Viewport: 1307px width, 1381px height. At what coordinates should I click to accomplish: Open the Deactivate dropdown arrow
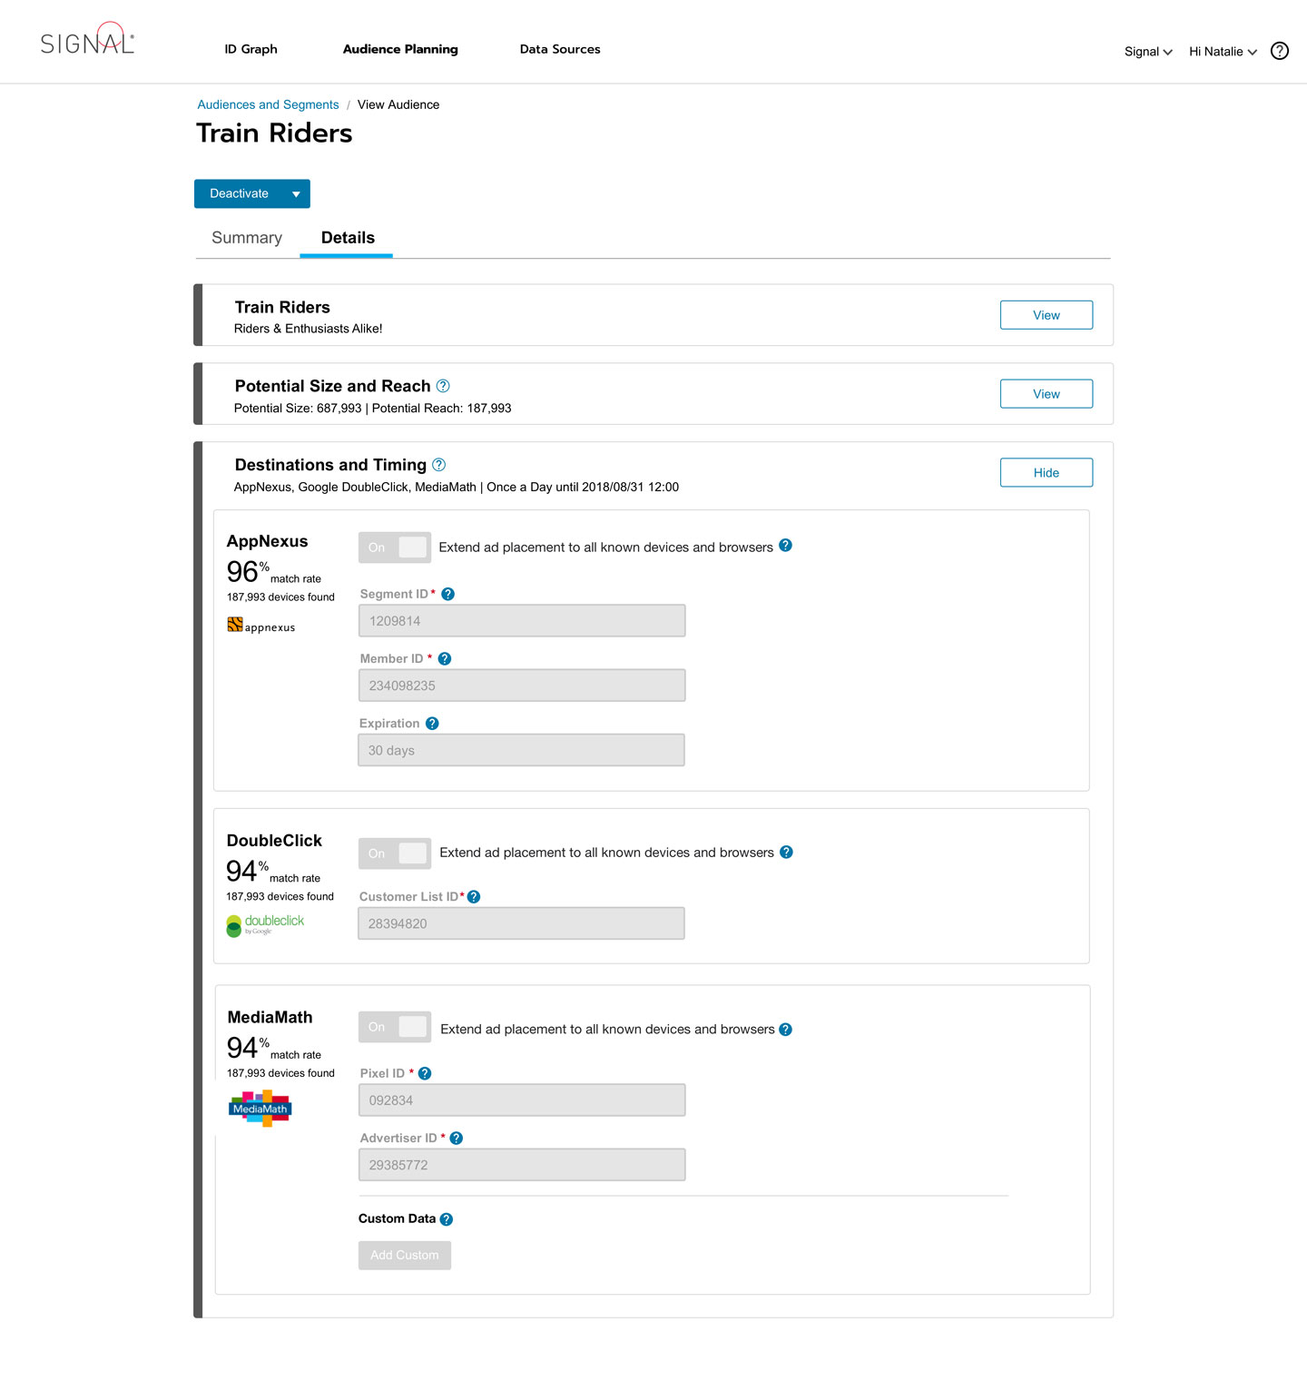point(296,194)
